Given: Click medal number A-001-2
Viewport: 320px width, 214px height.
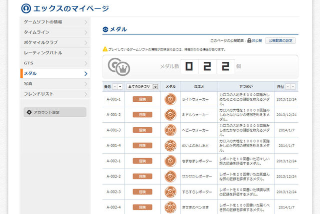Looking at the screenshot, I should click(x=113, y=115).
